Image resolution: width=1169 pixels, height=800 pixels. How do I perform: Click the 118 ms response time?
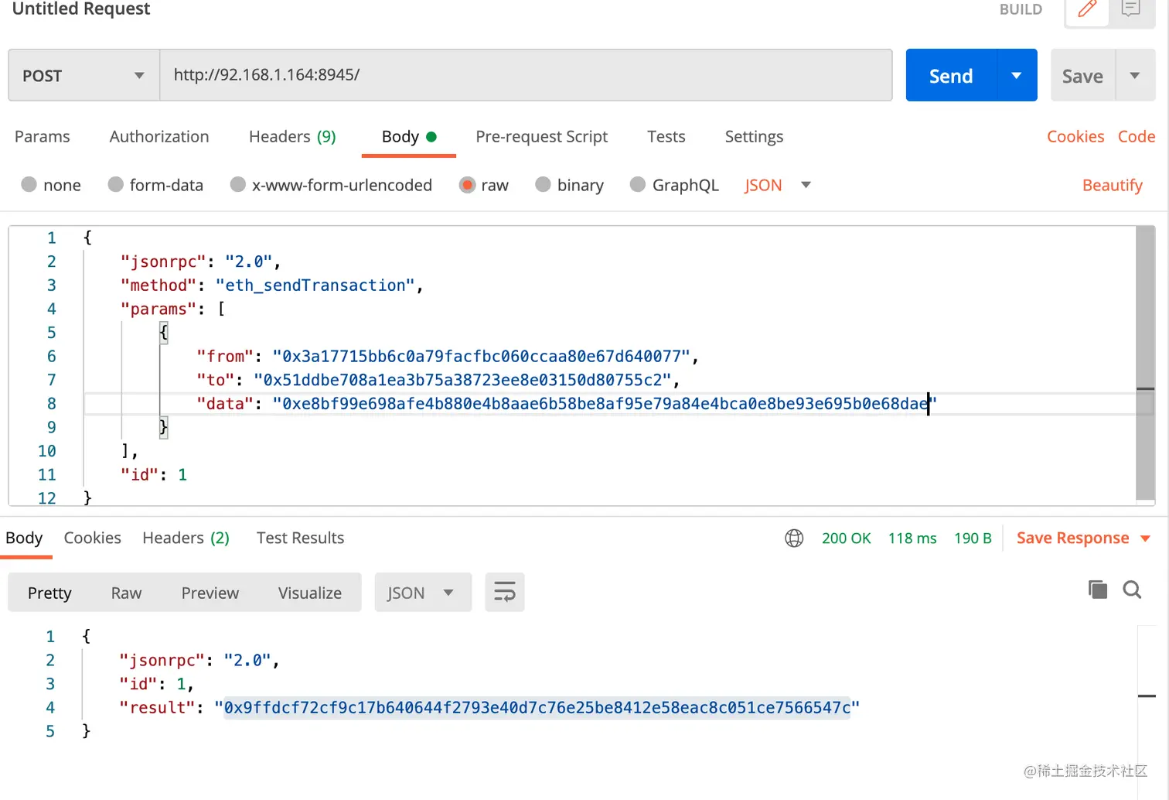click(x=912, y=538)
